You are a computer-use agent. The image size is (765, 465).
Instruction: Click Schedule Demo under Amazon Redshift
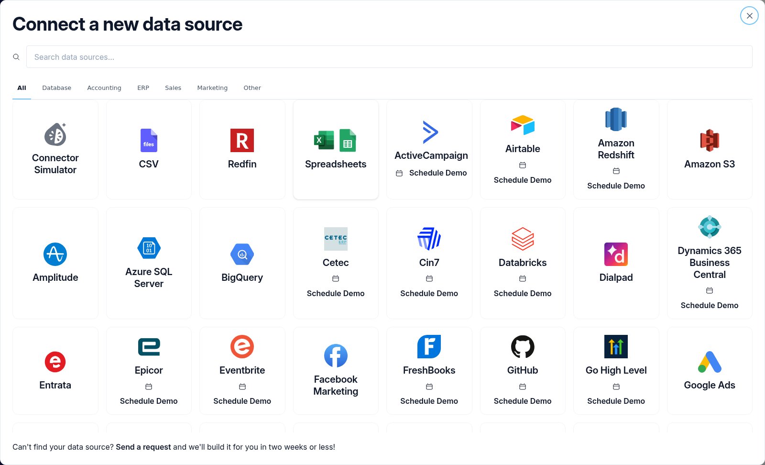[x=616, y=186]
